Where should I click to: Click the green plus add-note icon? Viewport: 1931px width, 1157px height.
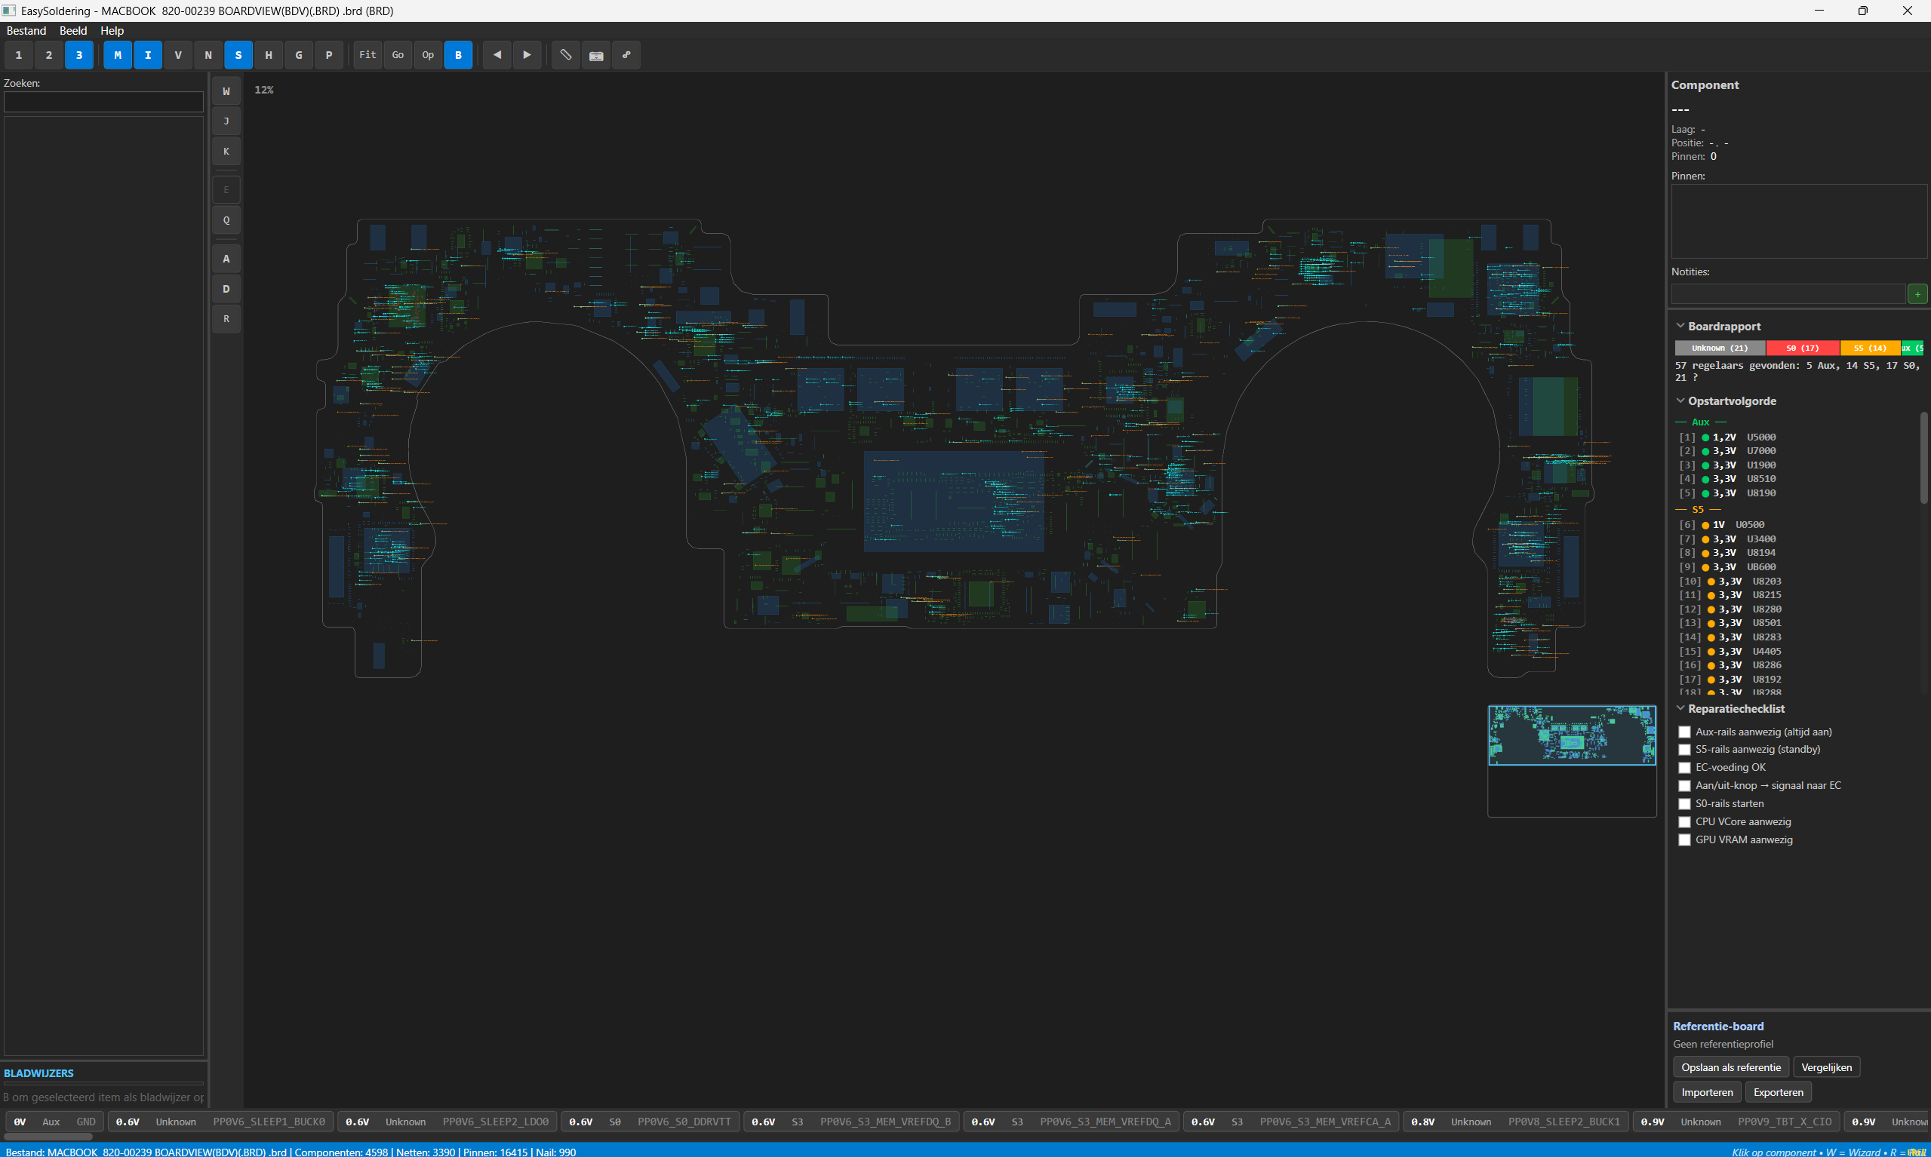1917,294
